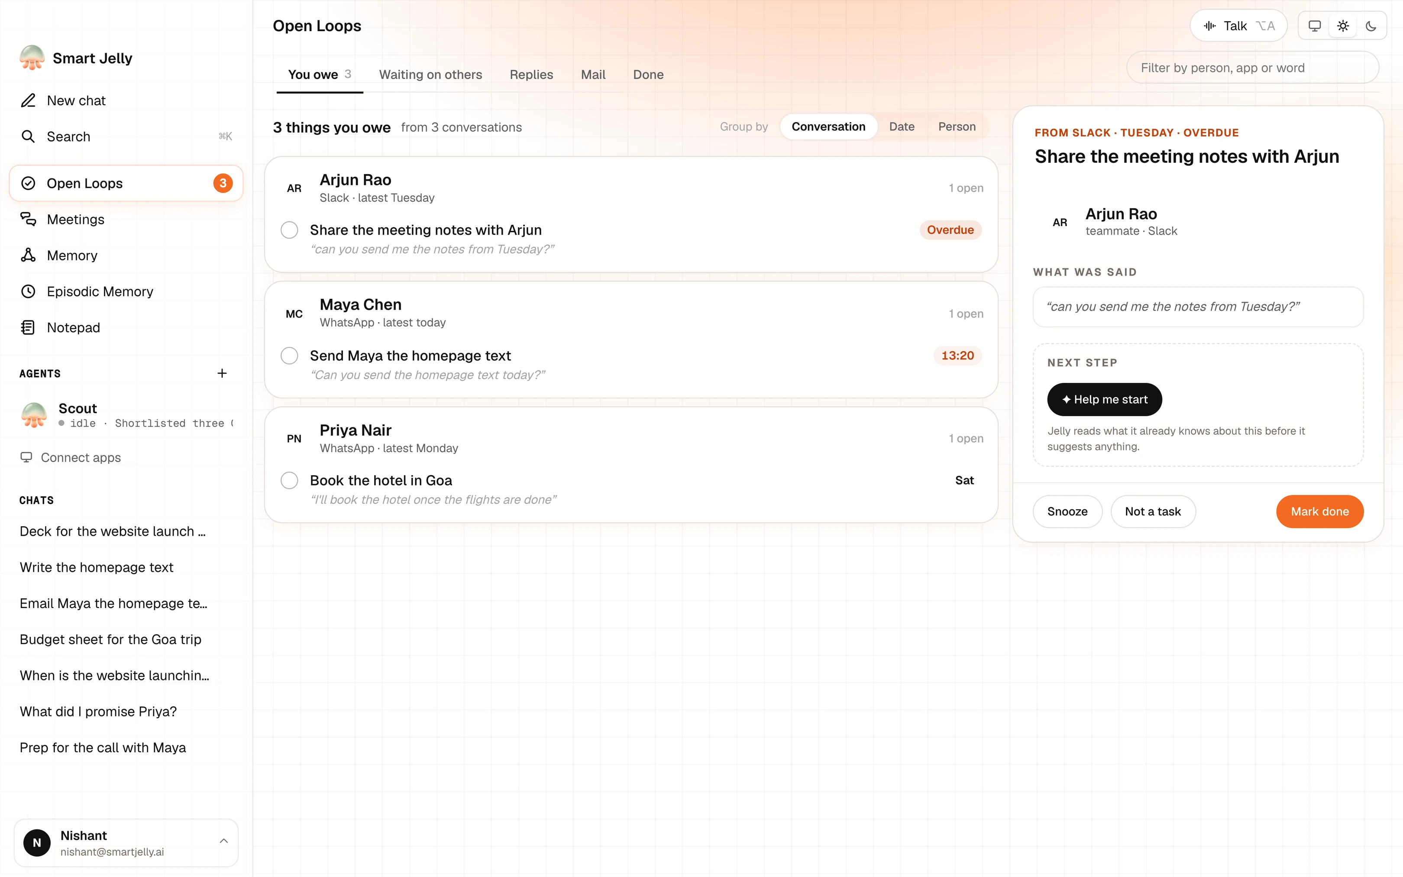Click the Talk waveform icon
This screenshot has height=877, width=1403.
(1209, 26)
